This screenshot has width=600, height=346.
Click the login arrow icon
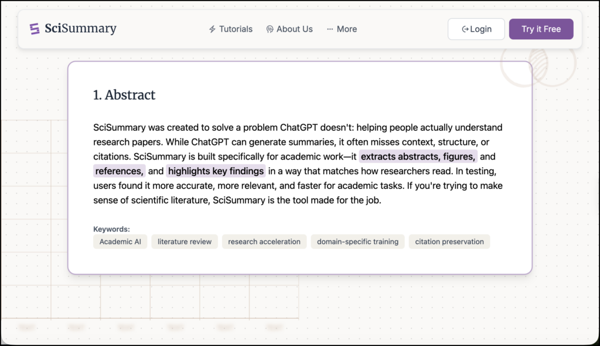point(465,29)
